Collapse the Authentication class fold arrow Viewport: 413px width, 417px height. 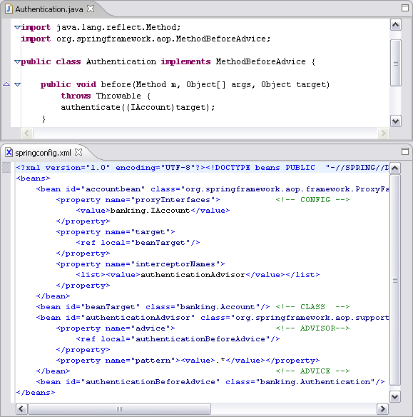[x=17, y=61]
